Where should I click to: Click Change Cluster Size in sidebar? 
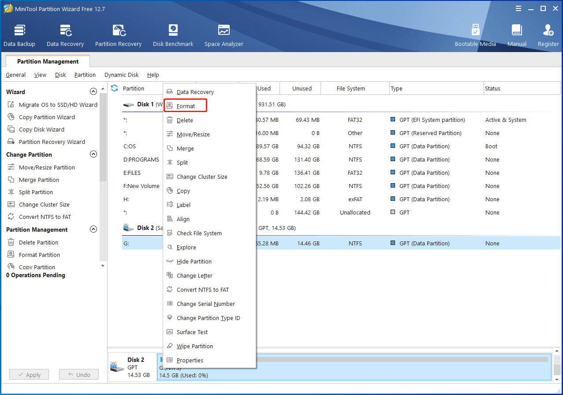pyautogui.click(x=38, y=204)
